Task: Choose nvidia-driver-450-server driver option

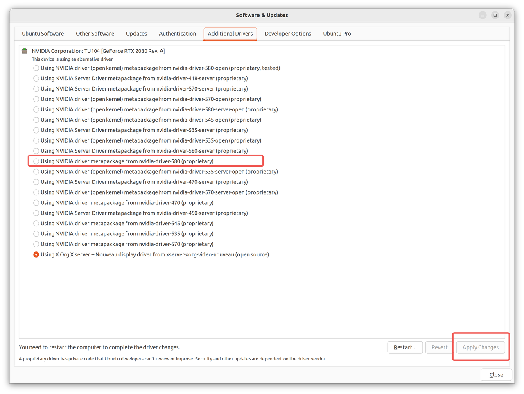Action: point(140,213)
